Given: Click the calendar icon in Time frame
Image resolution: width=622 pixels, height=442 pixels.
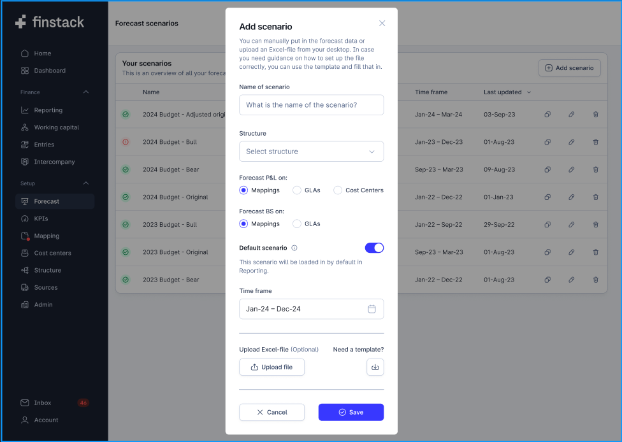Looking at the screenshot, I should pos(372,309).
